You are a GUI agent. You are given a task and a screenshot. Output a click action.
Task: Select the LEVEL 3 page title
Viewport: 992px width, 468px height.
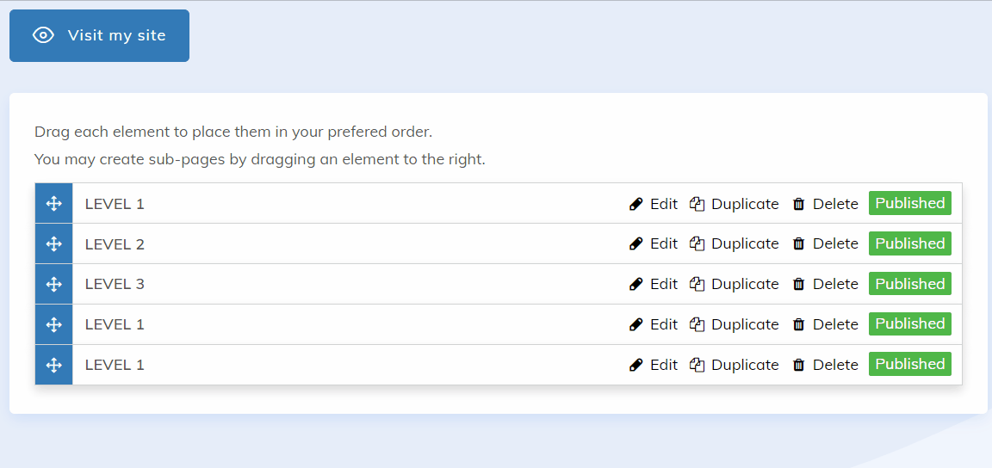coord(115,285)
